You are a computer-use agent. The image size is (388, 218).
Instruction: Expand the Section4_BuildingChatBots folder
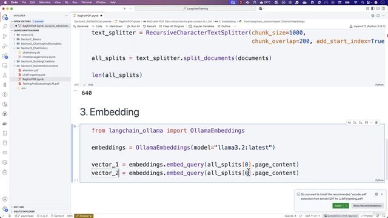coord(15,62)
